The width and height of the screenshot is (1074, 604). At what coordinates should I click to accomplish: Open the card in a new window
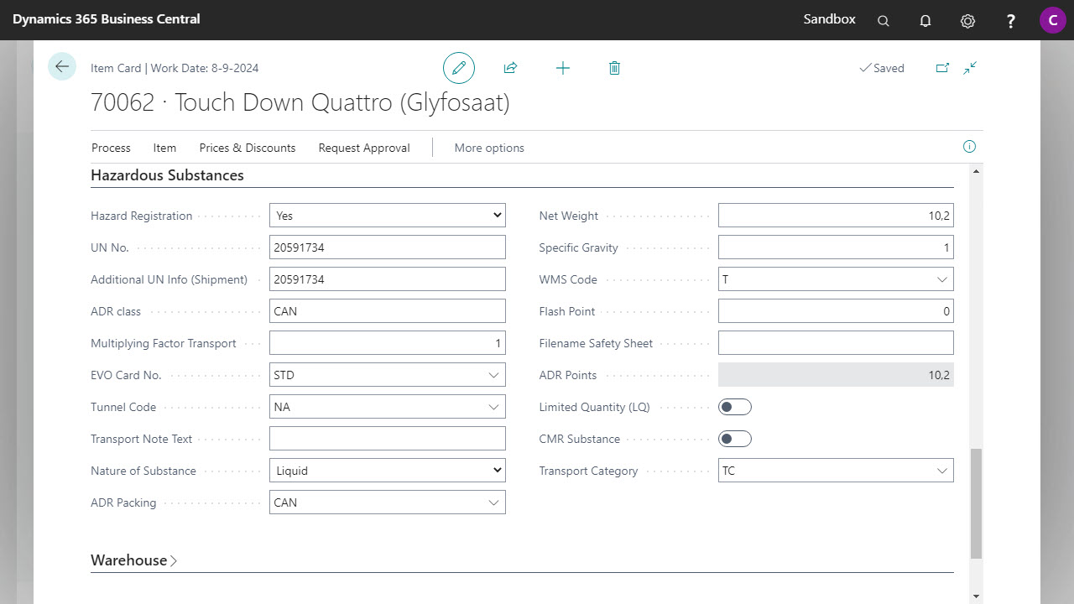point(942,68)
